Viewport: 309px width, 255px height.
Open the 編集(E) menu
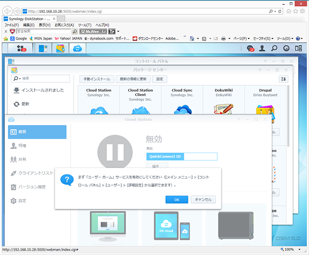click(29, 25)
